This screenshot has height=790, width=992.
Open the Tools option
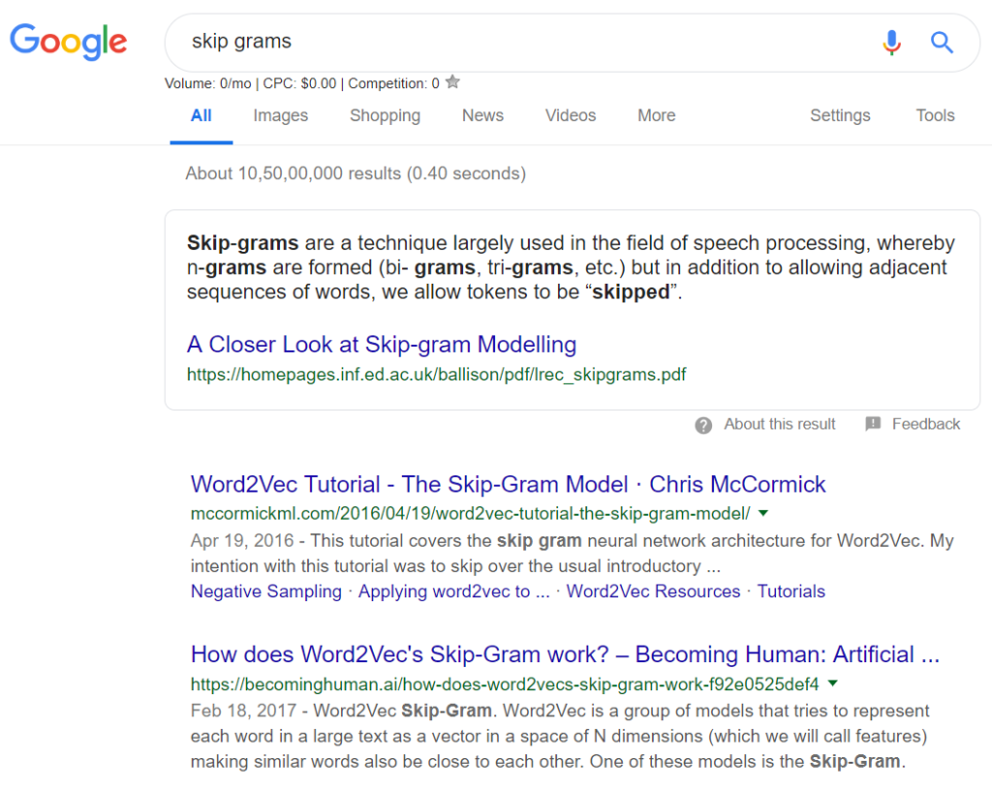click(x=935, y=115)
